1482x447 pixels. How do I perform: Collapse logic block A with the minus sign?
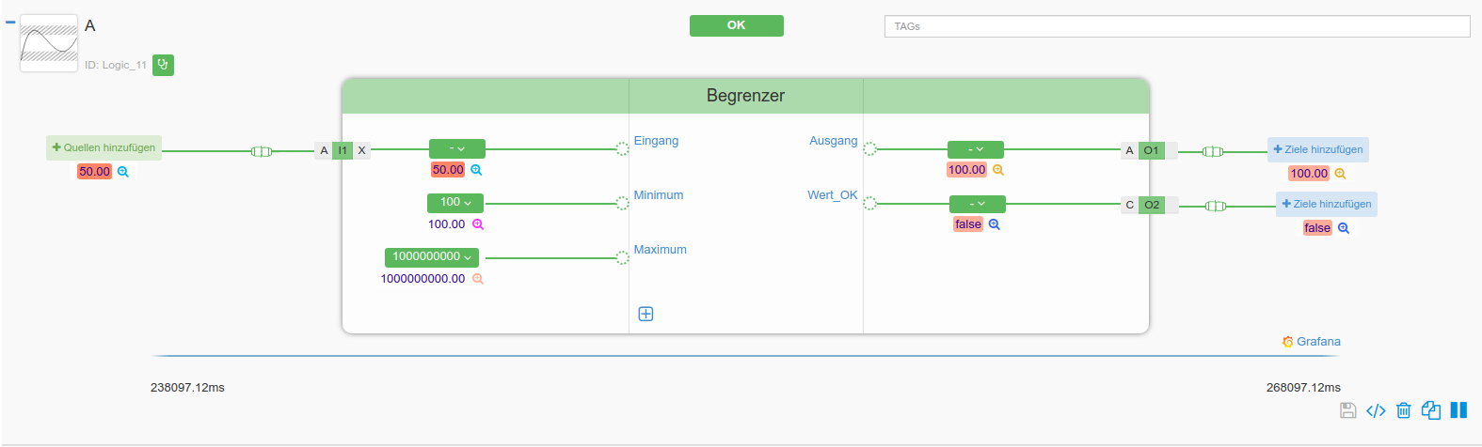[x=10, y=22]
